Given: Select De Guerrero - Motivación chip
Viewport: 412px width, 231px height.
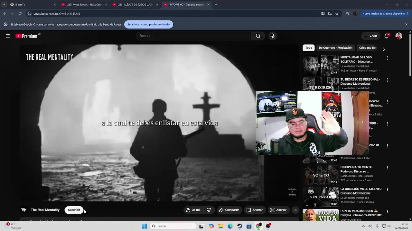Looking at the screenshot, I should [335, 48].
